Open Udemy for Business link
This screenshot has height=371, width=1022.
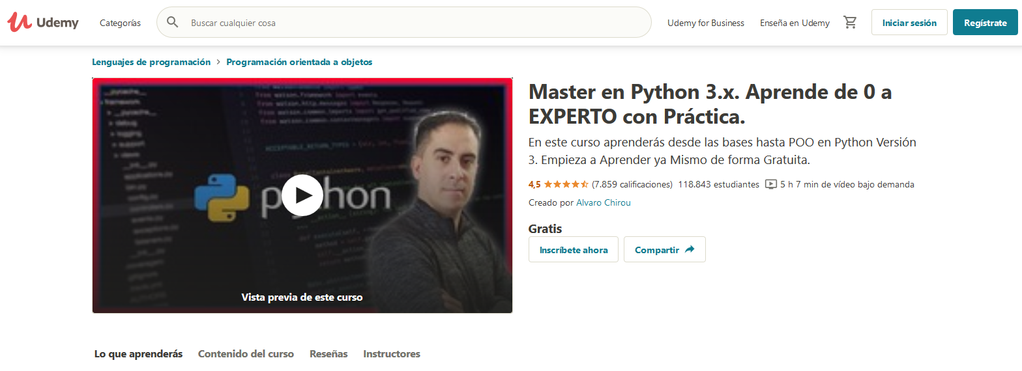(x=706, y=23)
